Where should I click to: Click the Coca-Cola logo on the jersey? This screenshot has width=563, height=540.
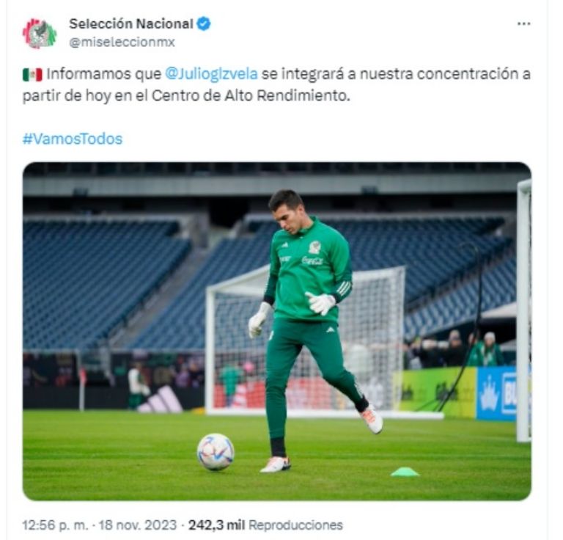[x=312, y=260]
